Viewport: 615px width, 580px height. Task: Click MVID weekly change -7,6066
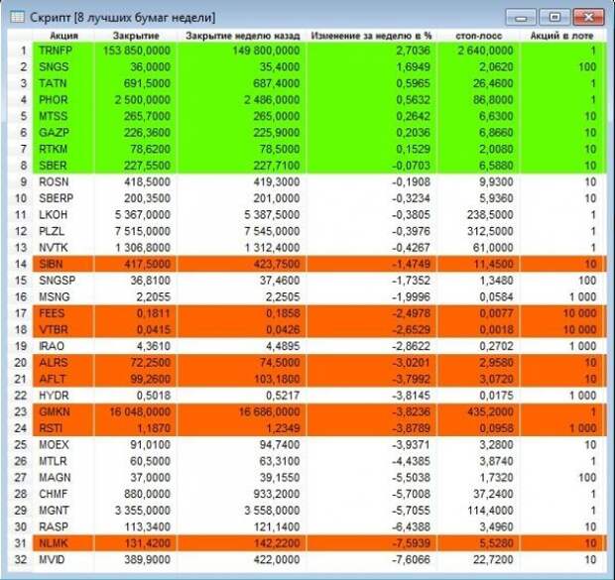point(411,560)
